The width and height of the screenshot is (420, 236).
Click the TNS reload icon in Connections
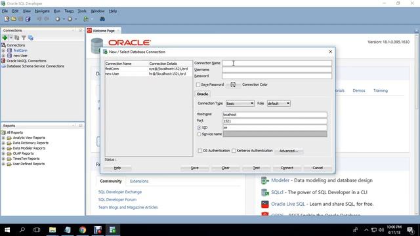[x=17, y=38]
